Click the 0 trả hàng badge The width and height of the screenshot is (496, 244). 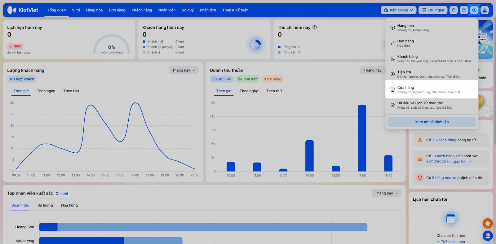point(272,79)
